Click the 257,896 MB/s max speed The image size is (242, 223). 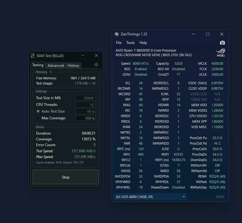pyautogui.click(x=85, y=157)
